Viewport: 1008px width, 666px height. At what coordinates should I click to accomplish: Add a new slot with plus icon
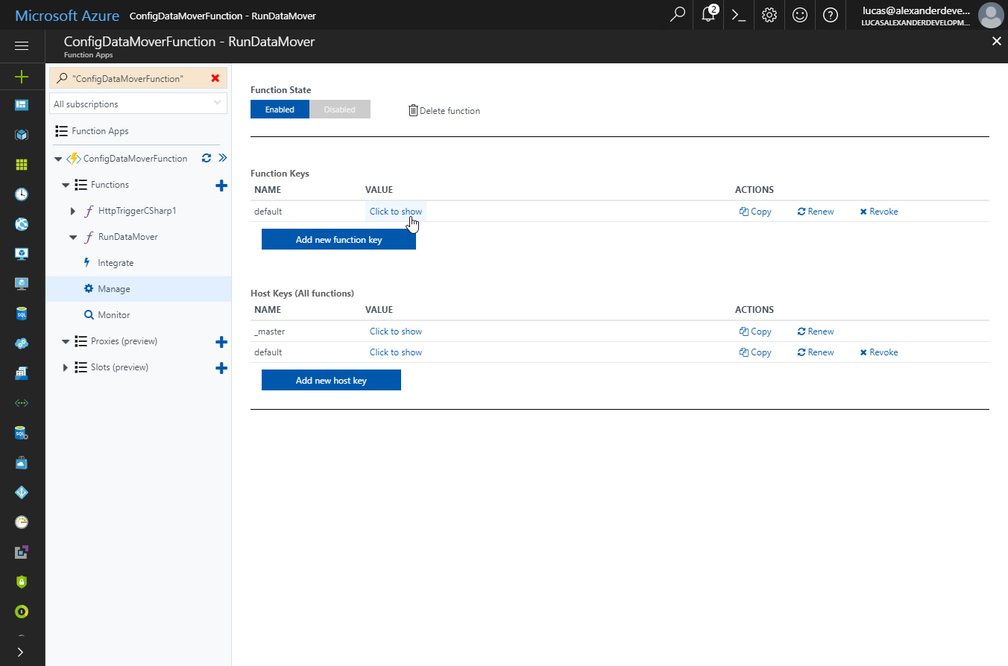(x=221, y=368)
